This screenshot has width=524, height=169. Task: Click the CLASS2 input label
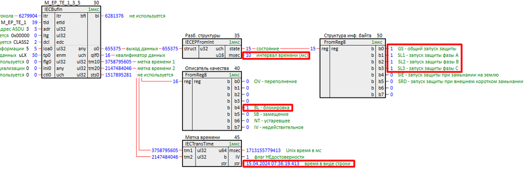click(21, 42)
